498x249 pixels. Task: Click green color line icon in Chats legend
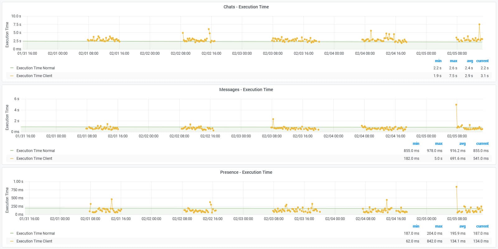tap(12, 68)
